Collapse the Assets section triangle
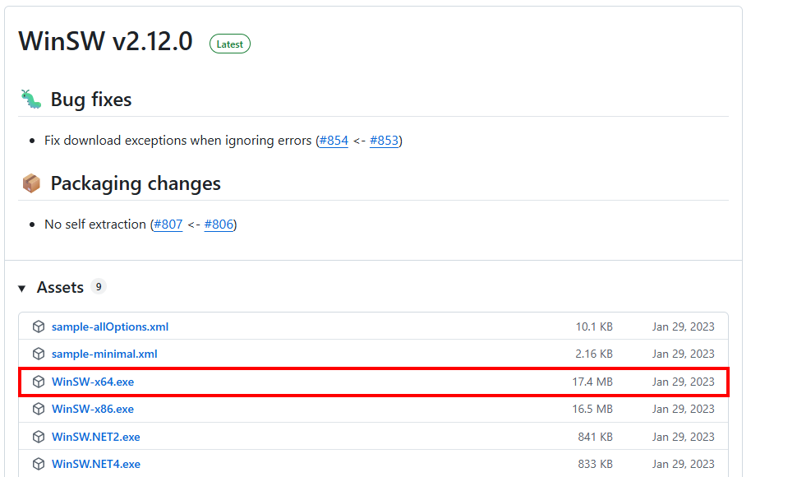The image size is (797, 477). (x=22, y=288)
